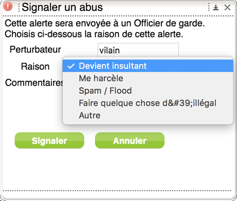237x201 pixels.
Task: Click the Signaler button
Action: pos(49,141)
